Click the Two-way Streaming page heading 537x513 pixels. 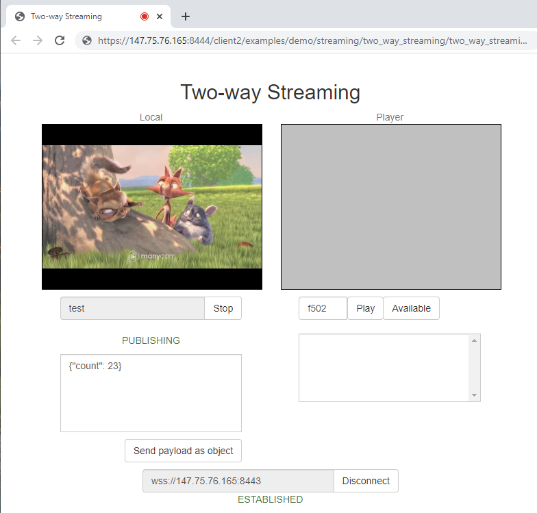click(270, 92)
